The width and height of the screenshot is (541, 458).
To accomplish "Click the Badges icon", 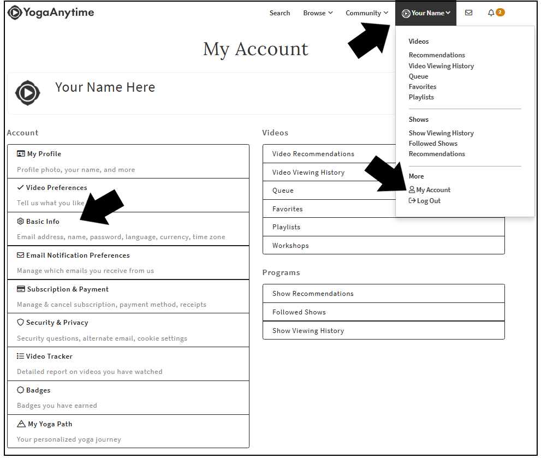I will [x=20, y=390].
